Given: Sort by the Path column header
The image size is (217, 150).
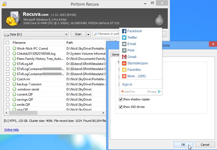Looking at the screenshot, I should tap(86, 43).
